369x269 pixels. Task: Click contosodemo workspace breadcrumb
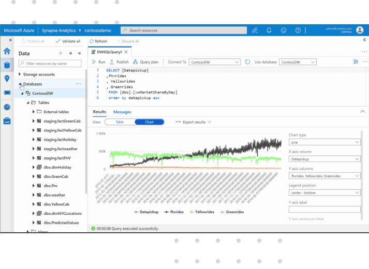pos(98,31)
